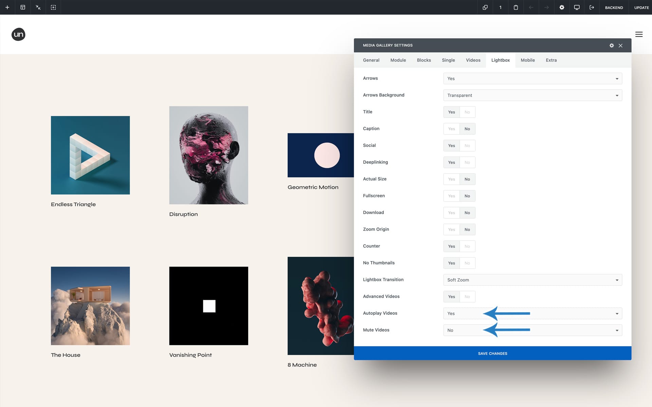Click the exit editor icon
The image size is (652, 407).
pos(592,7)
